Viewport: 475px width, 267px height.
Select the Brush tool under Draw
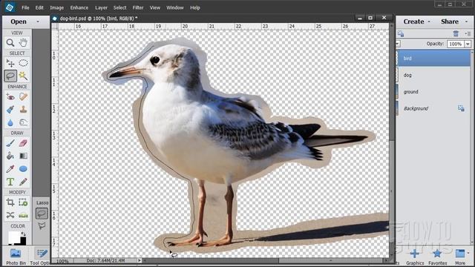point(10,143)
